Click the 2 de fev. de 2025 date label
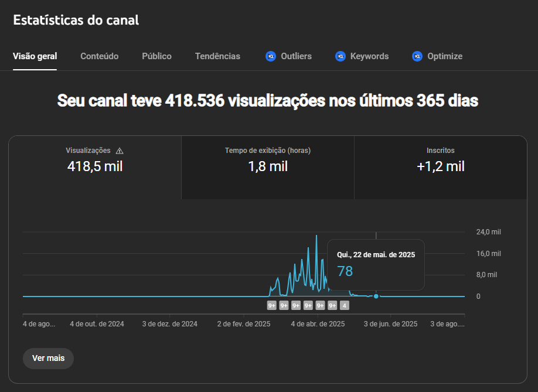This screenshot has width=538, height=392. pos(244,324)
